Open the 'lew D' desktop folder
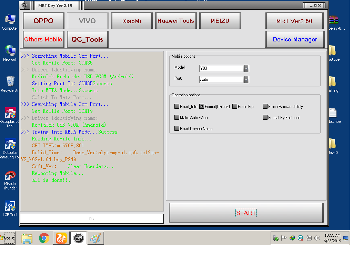This screenshot has width=353, height=265. coord(333,144)
